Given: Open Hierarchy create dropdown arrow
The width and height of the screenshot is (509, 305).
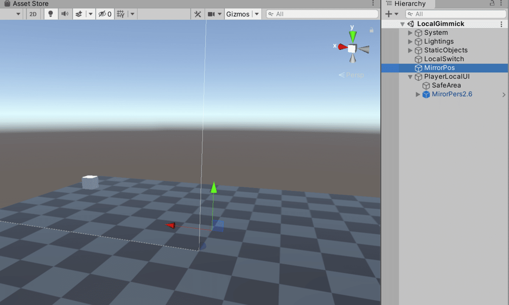Looking at the screenshot, I should pos(397,14).
